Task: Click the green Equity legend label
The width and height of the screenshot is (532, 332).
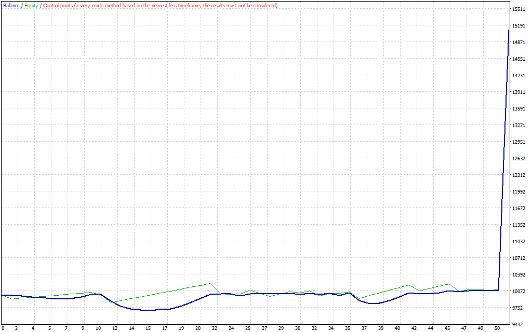Action: pyautogui.click(x=31, y=5)
